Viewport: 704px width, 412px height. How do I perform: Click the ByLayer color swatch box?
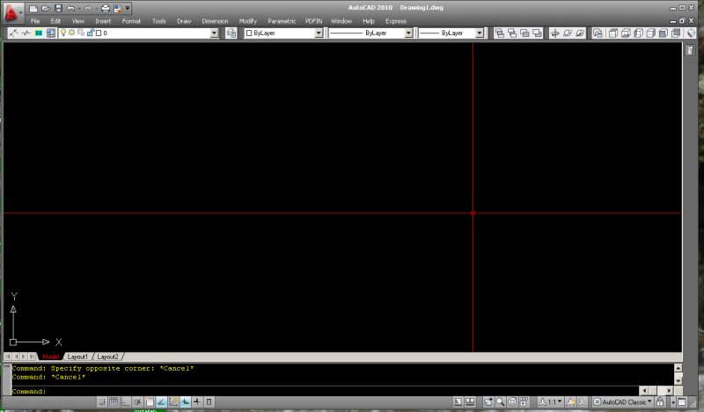tap(249, 33)
